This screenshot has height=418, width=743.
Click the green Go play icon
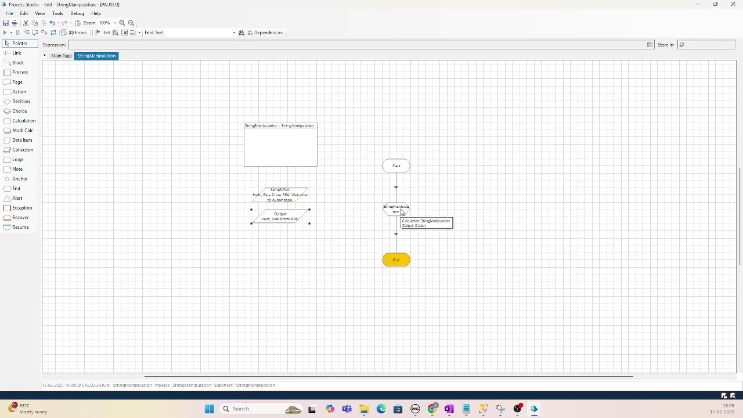pyautogui.click(x=5, y=33)
